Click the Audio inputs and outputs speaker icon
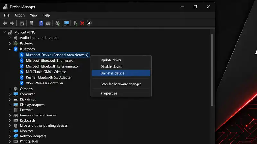Image resolution: width=257 pixels, height=144 pixels. tap(16, 38)
